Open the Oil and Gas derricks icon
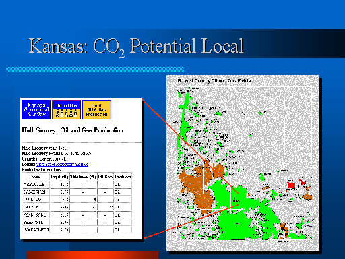345x259 pixels. pyautogui.click(x=67, y=110)
